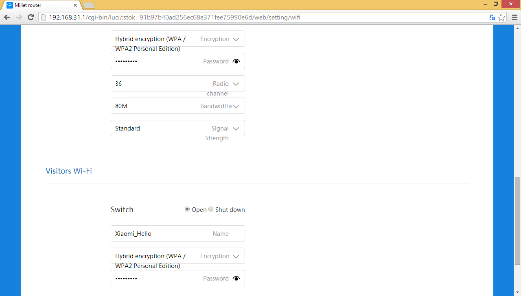
Task: Select the Open radio button for visitor Wi-Fi
Action: [x=187, y=209]
